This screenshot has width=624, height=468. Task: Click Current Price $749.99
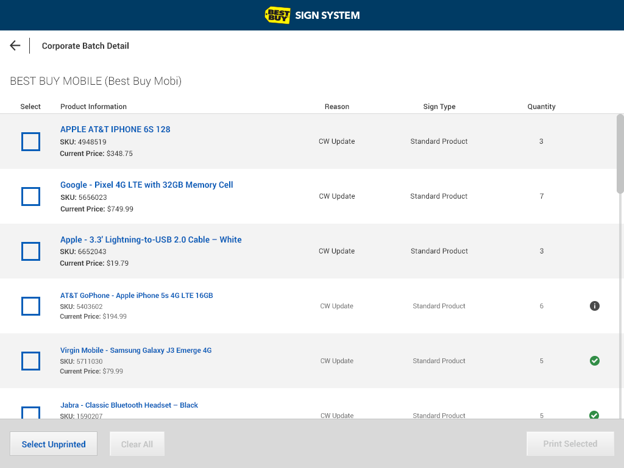pos(97,209)
